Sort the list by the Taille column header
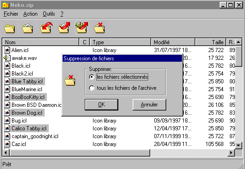 pos(210,42)
